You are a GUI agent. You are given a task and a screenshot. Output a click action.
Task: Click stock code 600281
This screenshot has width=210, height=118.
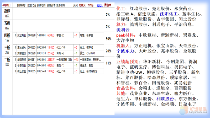pos(32,60)
